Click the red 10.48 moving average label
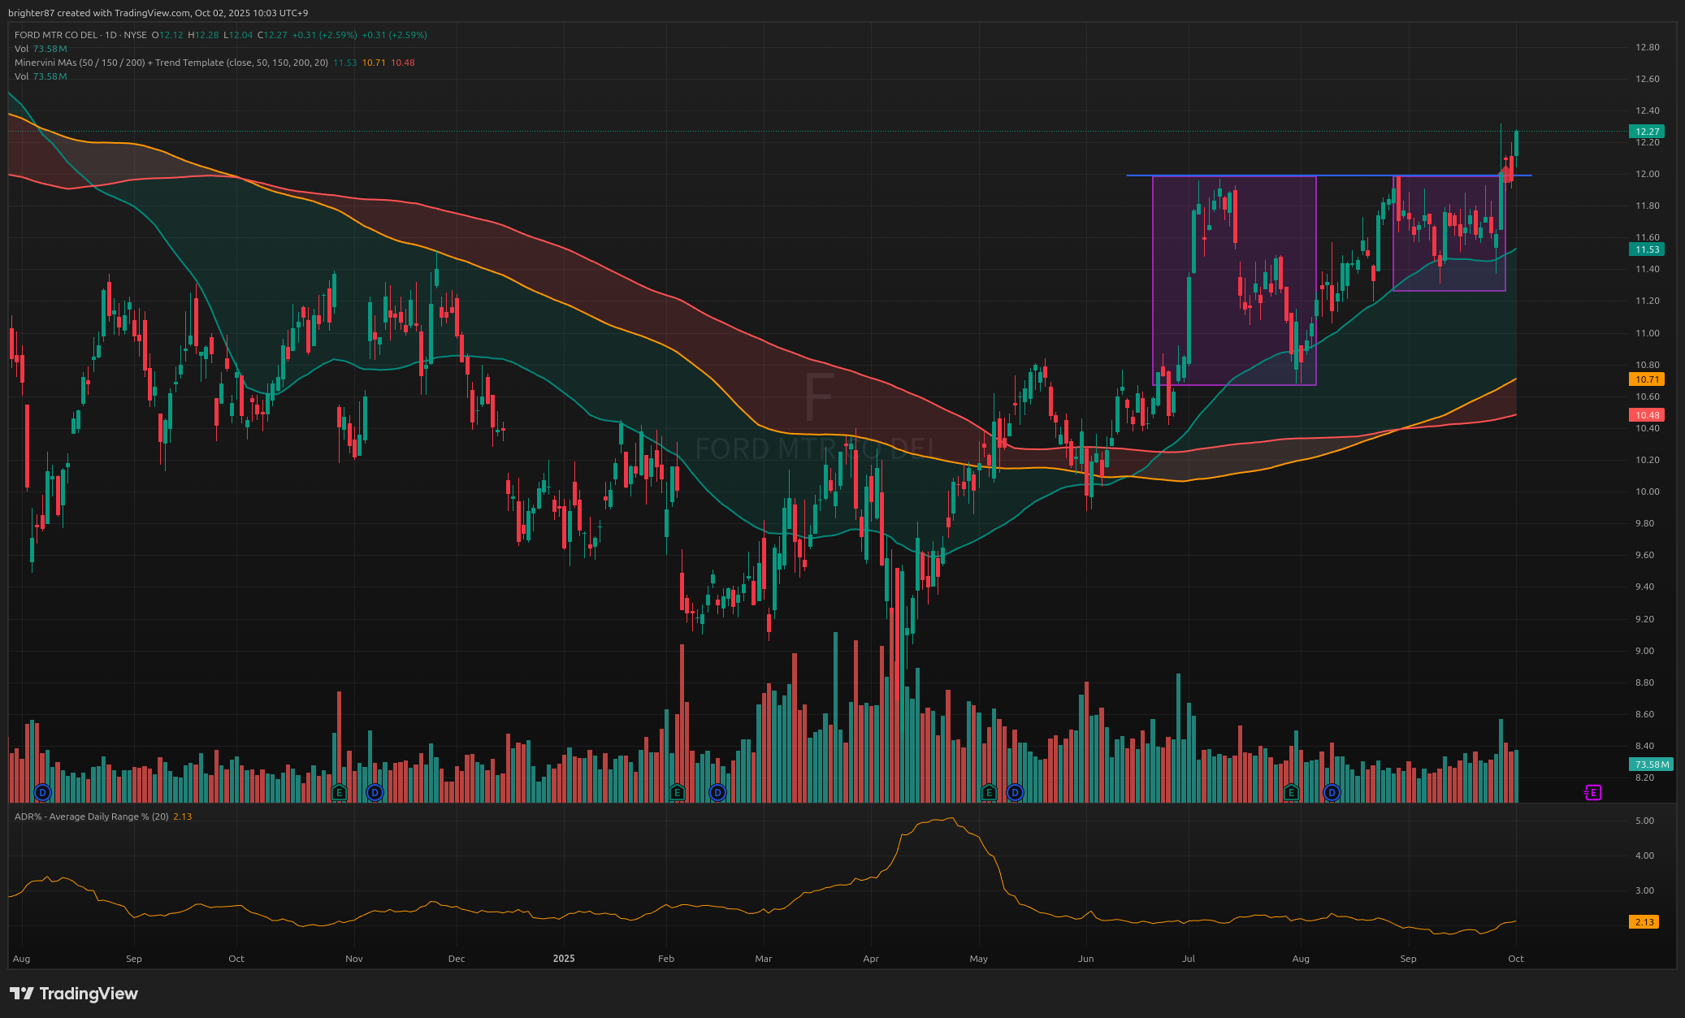Viewport: 1685px width, 1018px height. tap(1647, 415)
